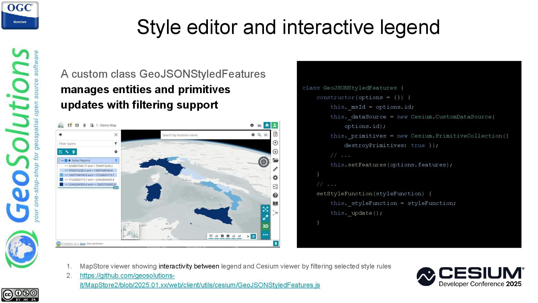Click the magnifier search icon
Screen dimensions: 538x303
(x=259, y=135)
